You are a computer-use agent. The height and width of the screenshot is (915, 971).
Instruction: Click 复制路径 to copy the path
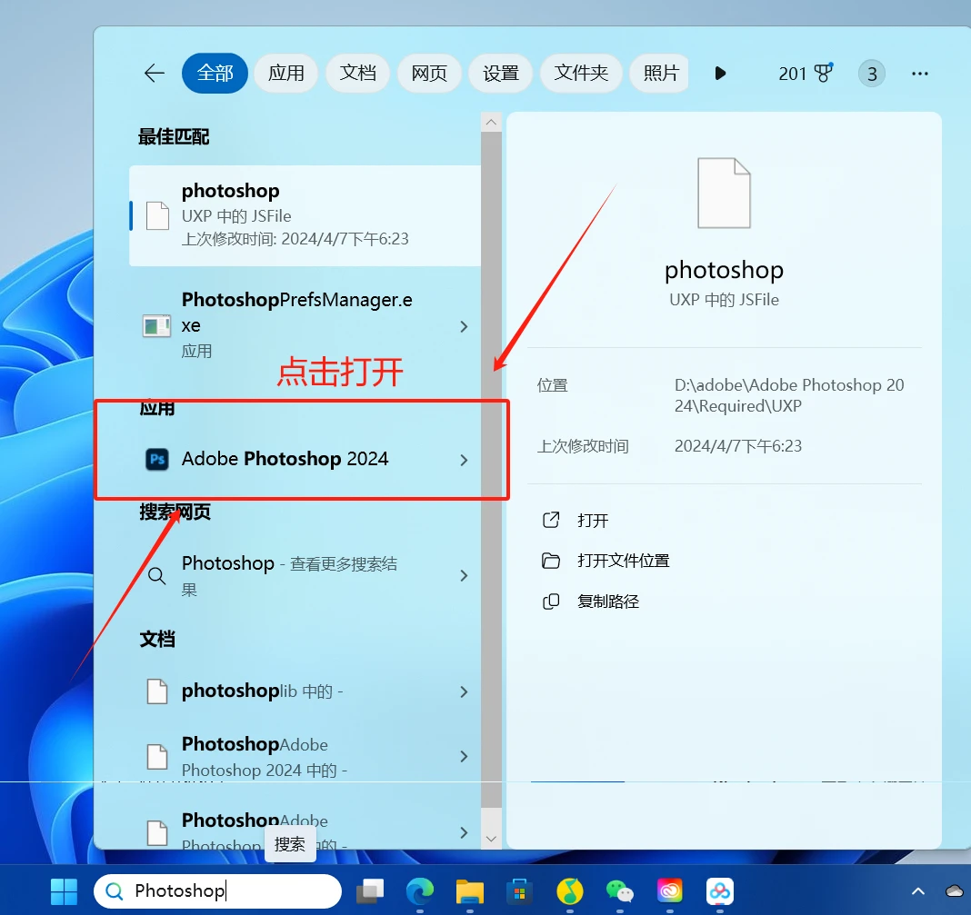[x=590, y=602]
